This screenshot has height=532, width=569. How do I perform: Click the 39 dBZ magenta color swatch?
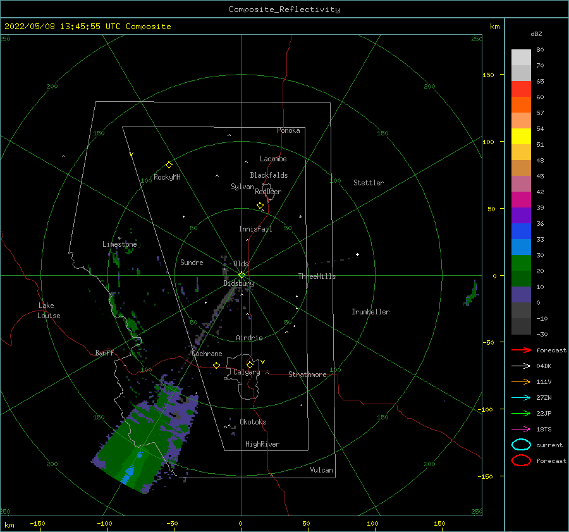click(521, 199)
